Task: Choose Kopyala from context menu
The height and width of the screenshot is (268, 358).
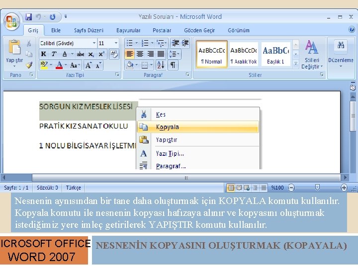Action: tap(198, 127)
